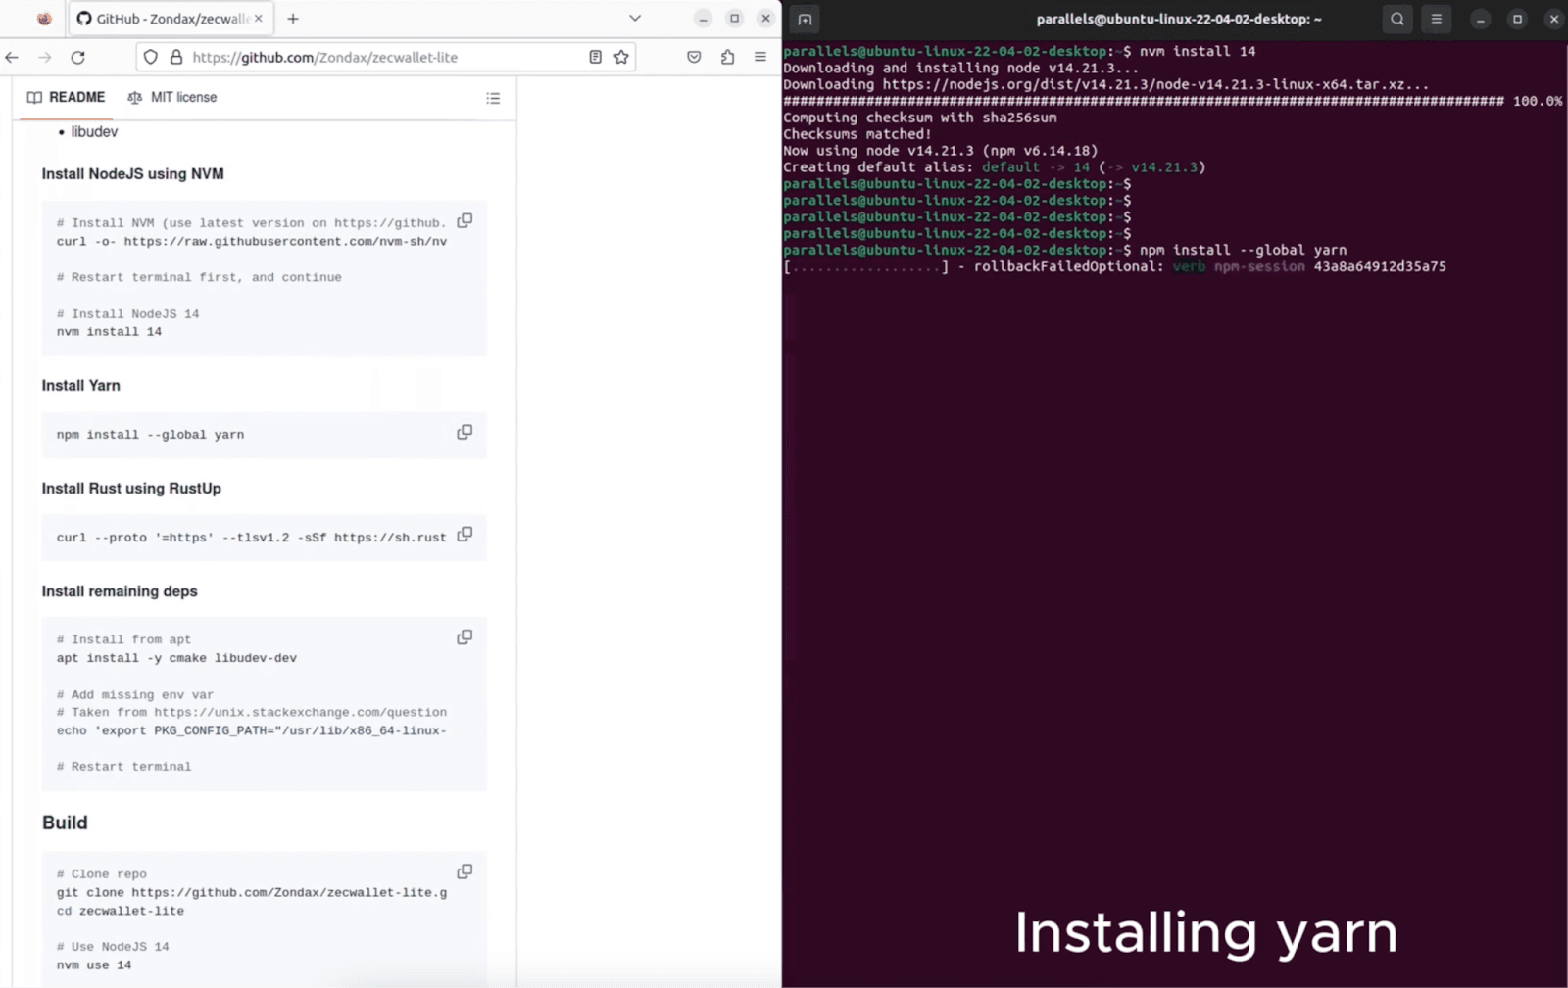Screen dimensions: 1568x988
Task: Toggle reader view in address bar
Action: (595, 57)
